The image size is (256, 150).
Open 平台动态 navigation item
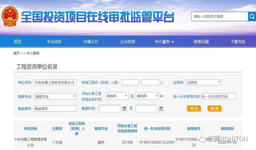(54, 42)
